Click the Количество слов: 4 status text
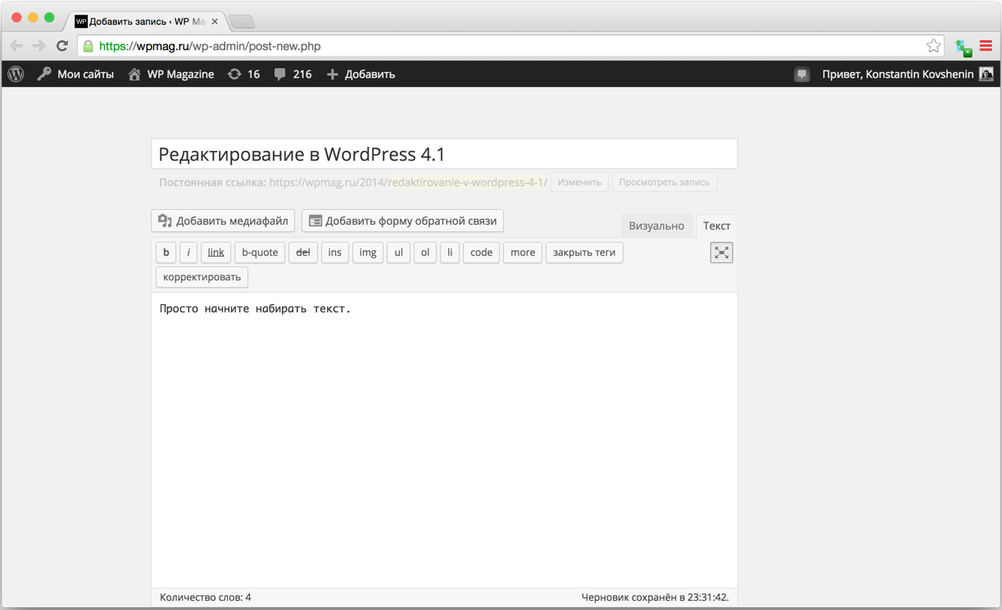 click(206, 598)
